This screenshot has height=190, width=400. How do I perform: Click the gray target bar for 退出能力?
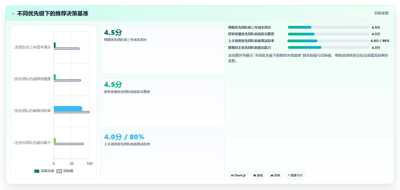click(x=69, y=144)
